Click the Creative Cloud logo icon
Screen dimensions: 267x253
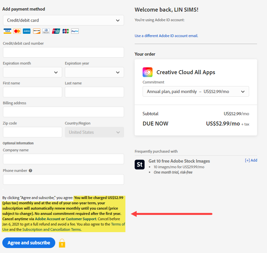[x=147, y=72]
